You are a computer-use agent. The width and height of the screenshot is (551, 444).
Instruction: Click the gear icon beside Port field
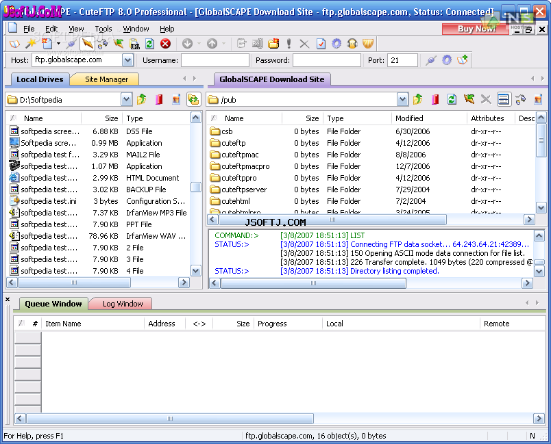[x=447, y=60]
